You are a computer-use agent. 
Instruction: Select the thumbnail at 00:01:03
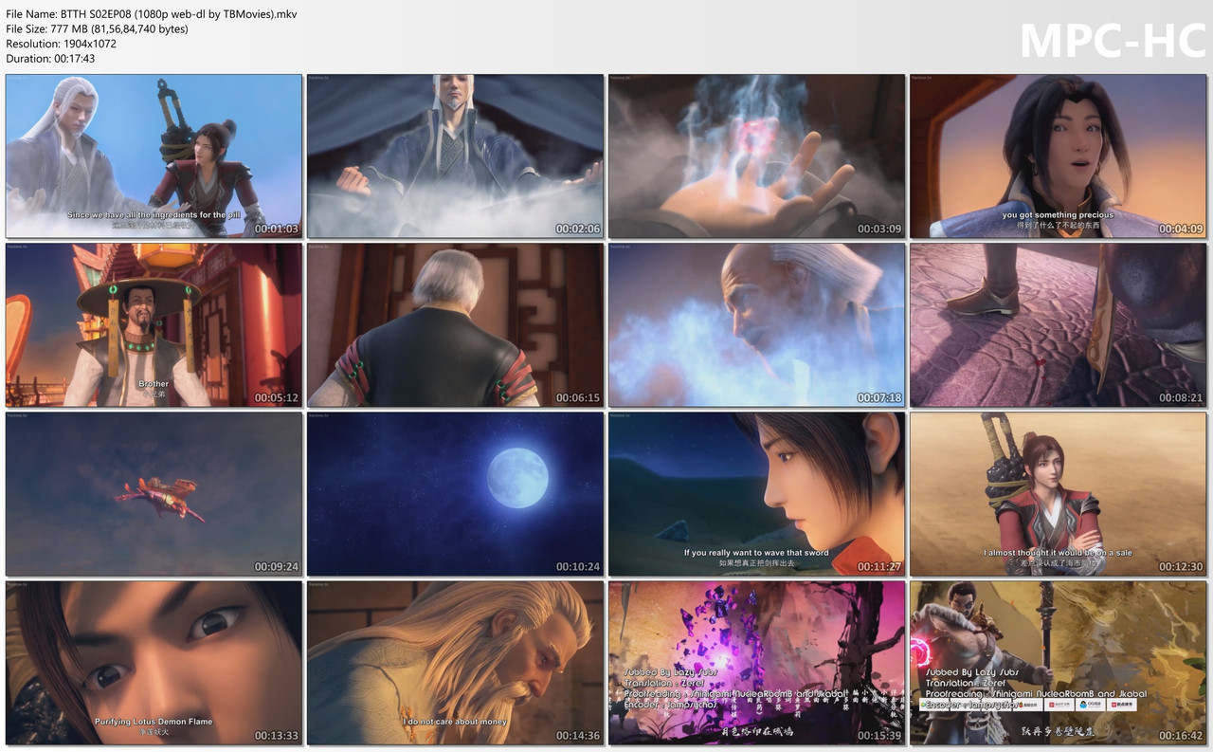pos(154,156)
